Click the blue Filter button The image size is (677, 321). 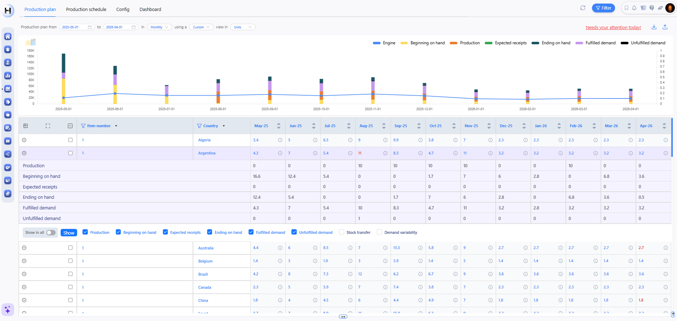coord(603,8)
